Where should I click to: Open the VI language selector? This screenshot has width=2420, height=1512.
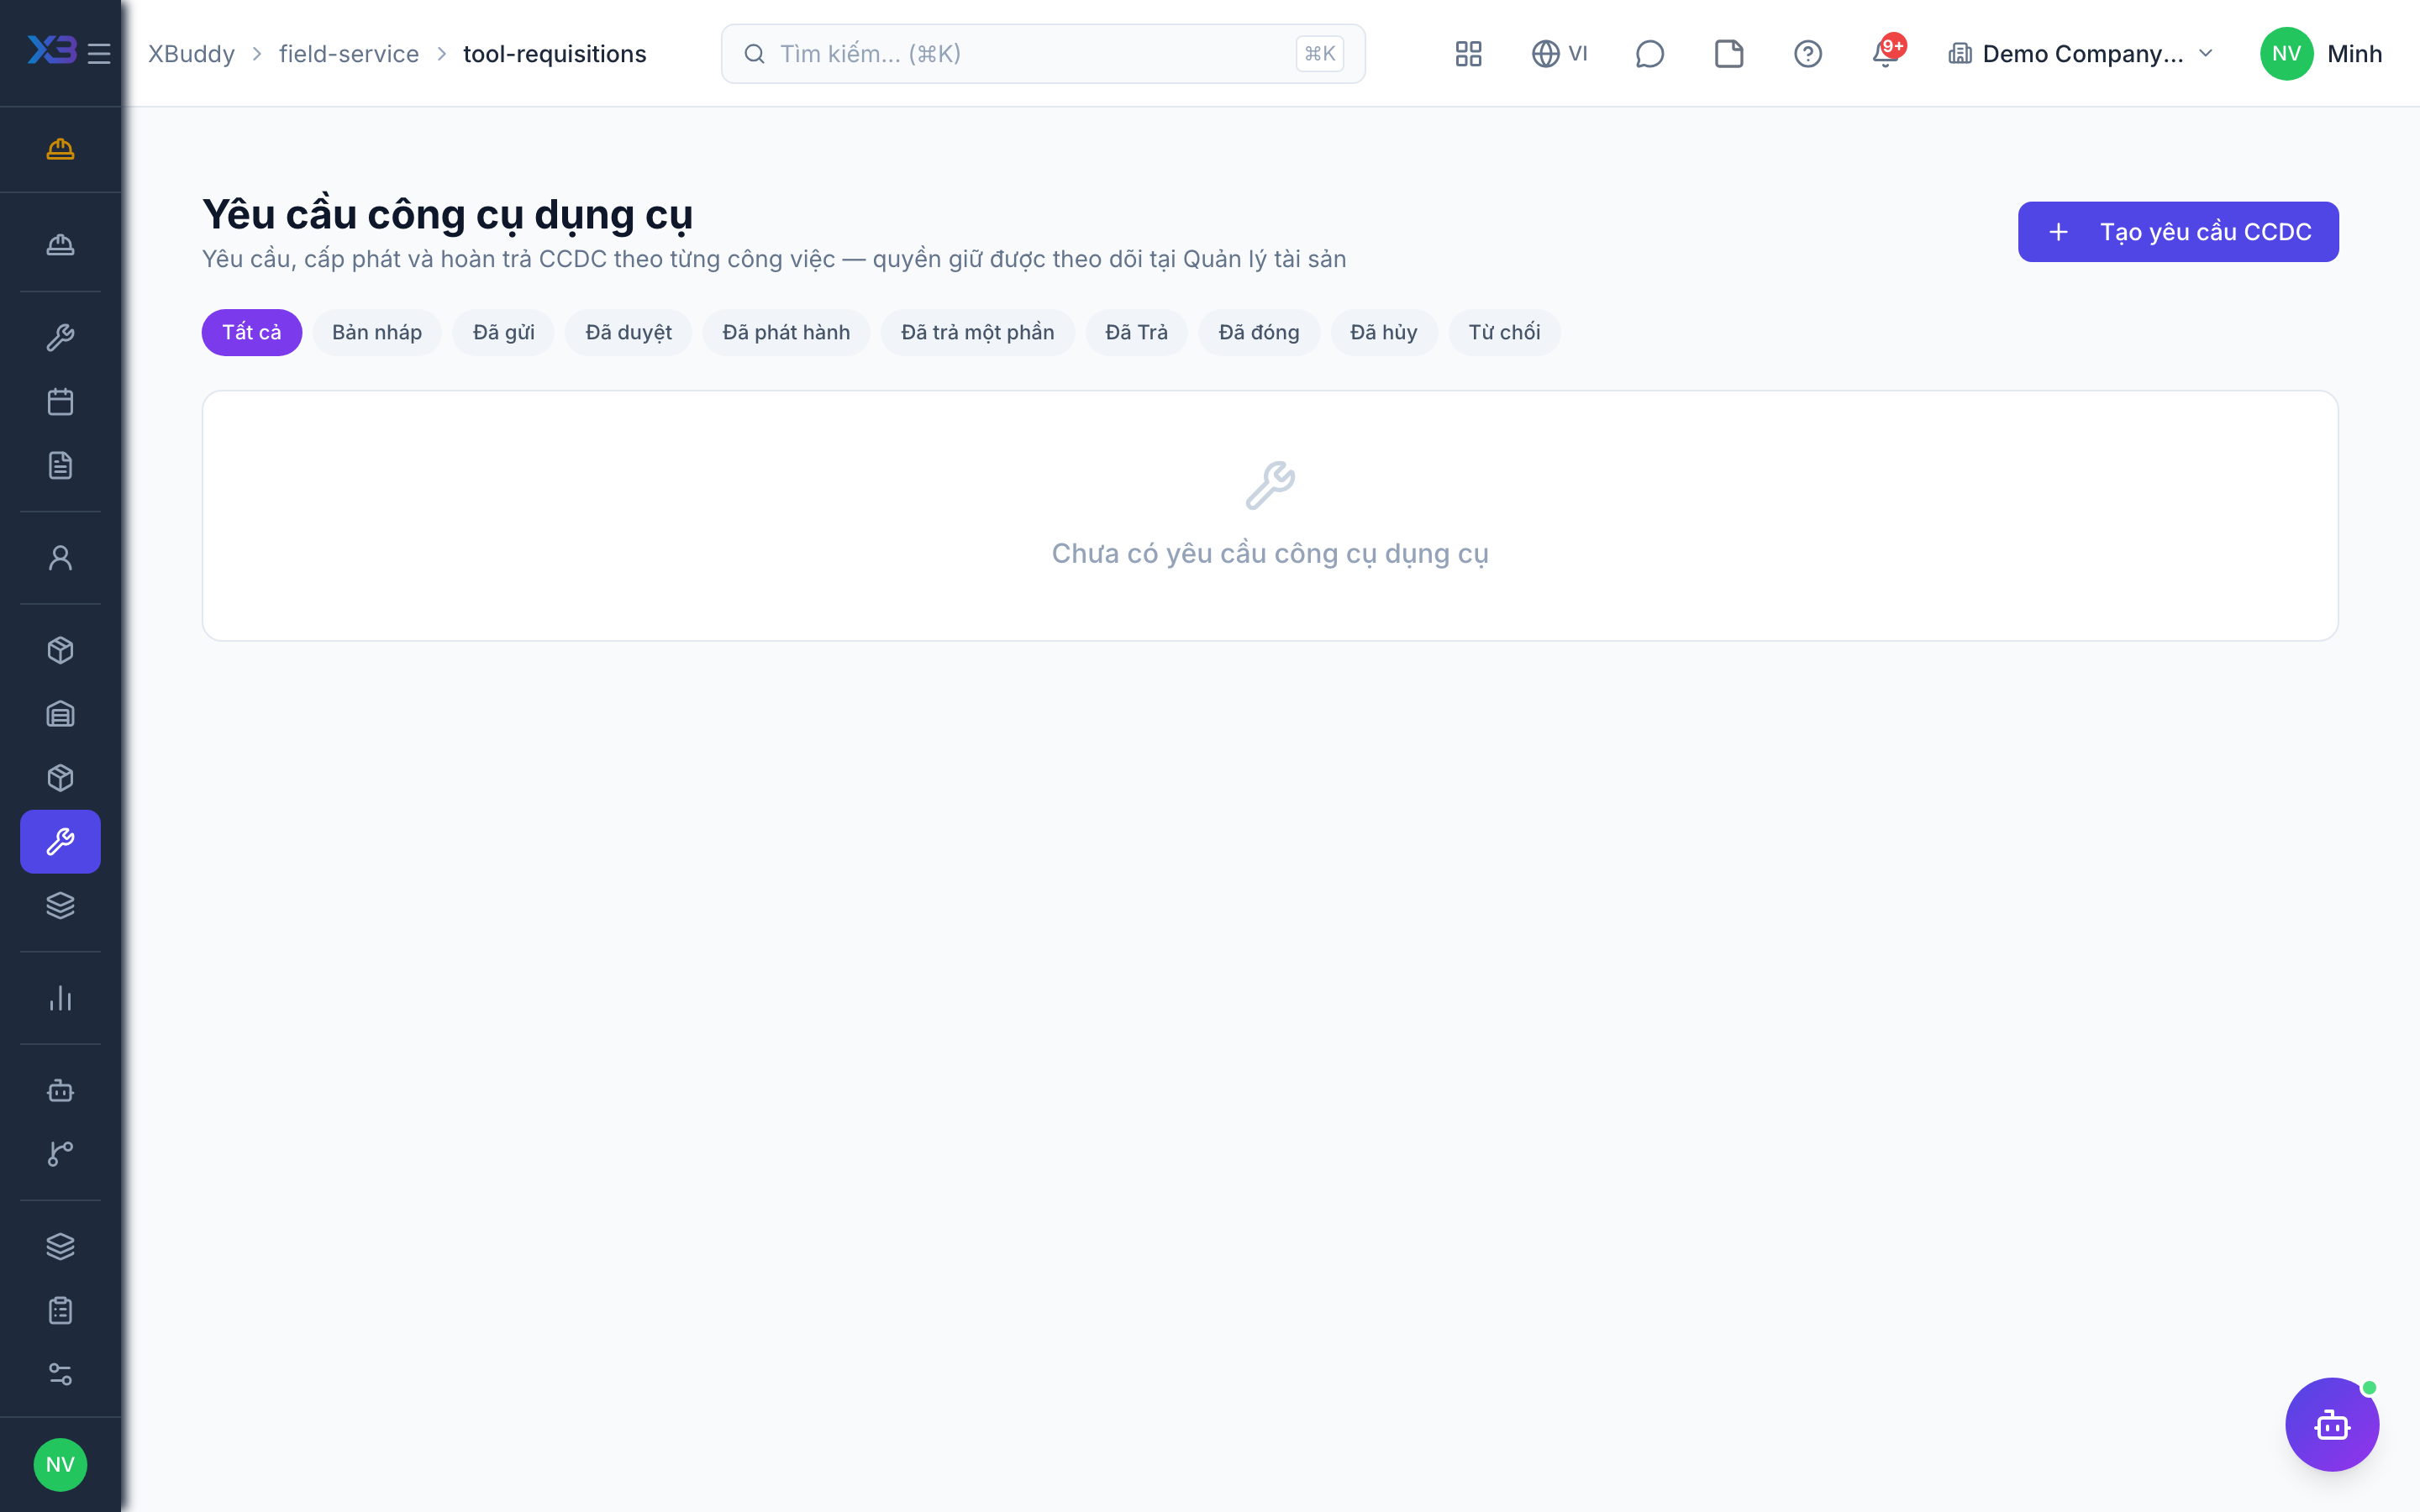[x=1559, y=53]
